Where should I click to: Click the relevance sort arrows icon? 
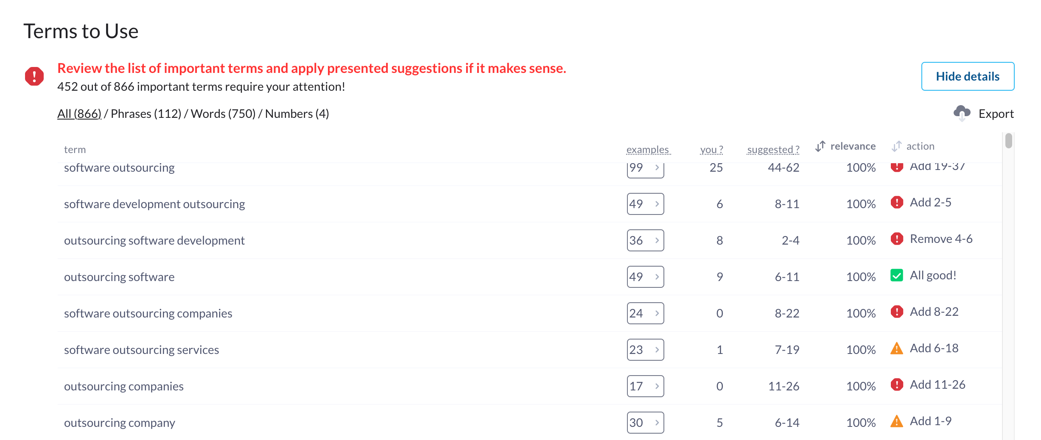coord(820,146)
